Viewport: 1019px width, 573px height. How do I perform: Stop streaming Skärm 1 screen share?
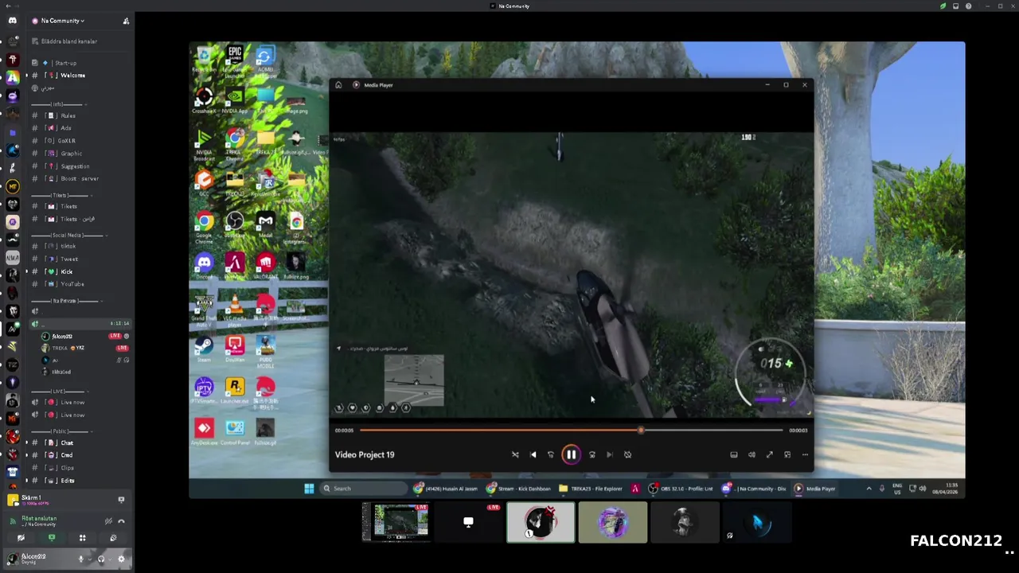pos(121,499)
